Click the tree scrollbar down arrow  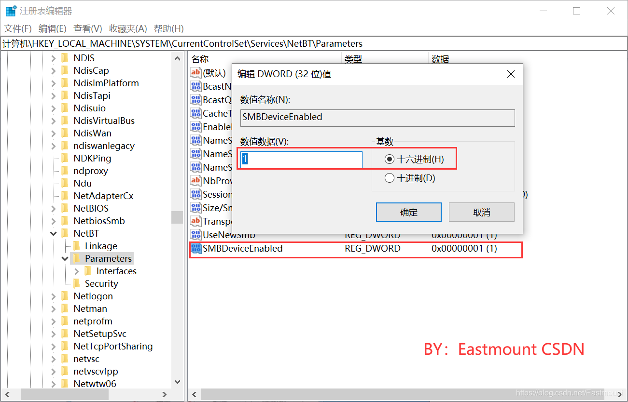click(x=177, y=382)
